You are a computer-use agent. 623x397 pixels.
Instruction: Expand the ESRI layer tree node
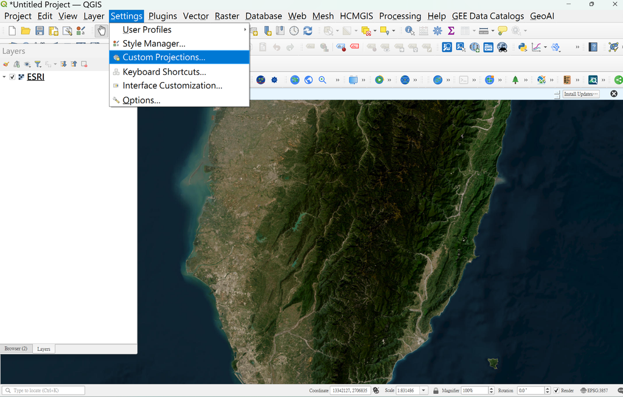click(x=4, y=77)
